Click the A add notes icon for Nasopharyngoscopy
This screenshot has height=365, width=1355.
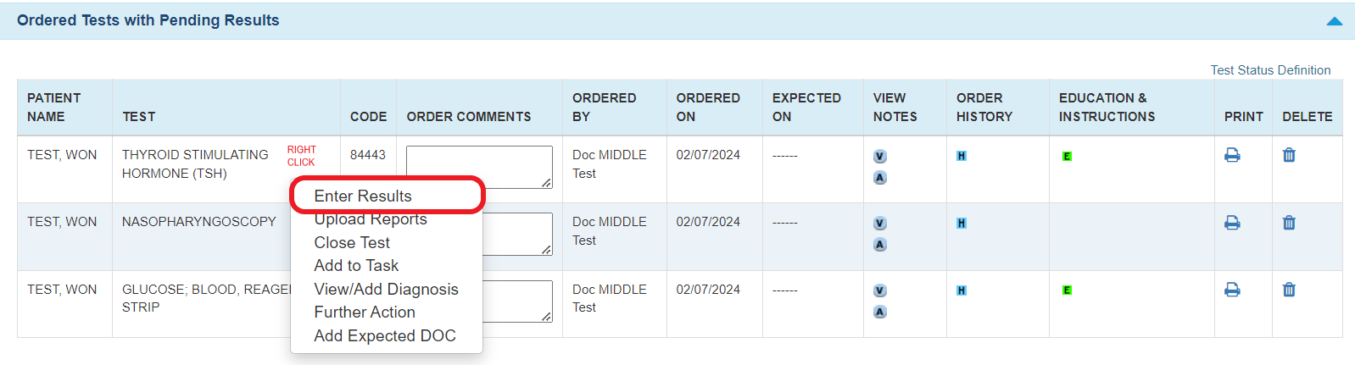(x=880, y=245)
